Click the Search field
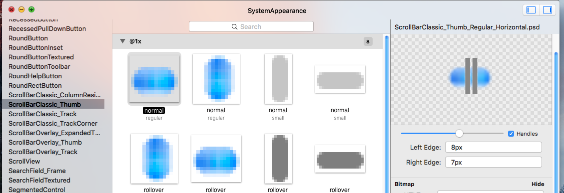Viewport: 564px width, 193px height. click(x=251, y=26)
